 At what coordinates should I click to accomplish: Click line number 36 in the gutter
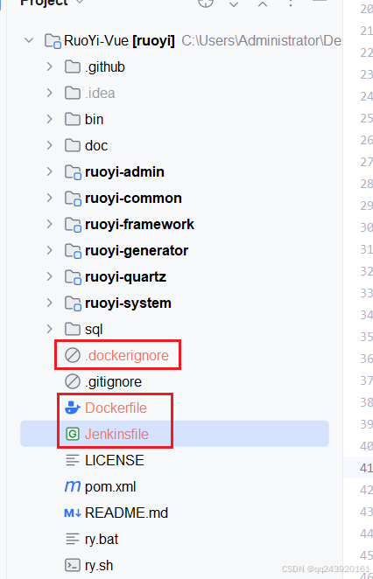coord(366,359)
